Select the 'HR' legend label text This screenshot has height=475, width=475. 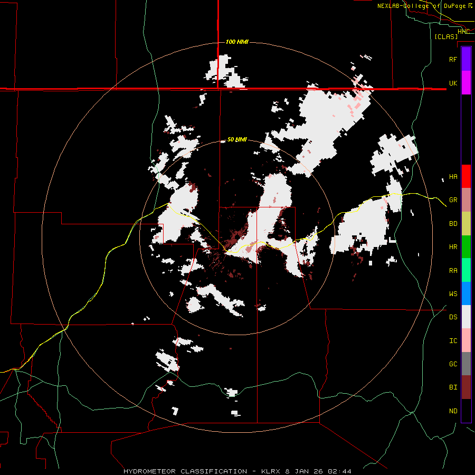pos(453,247)
